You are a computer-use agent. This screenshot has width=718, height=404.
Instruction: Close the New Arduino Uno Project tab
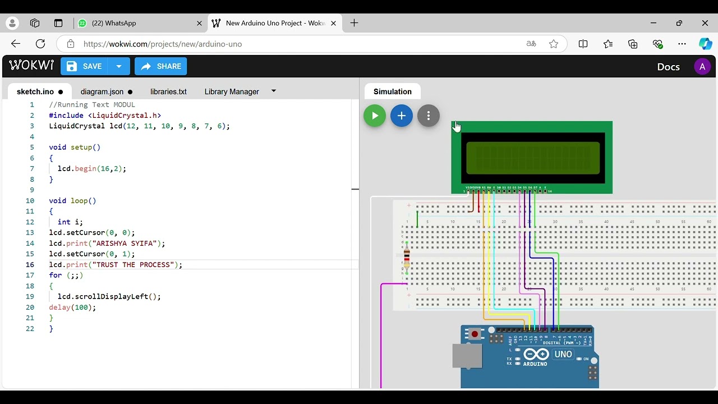334,23
